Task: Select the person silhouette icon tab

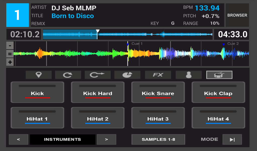Action: (x=188, y=75)
